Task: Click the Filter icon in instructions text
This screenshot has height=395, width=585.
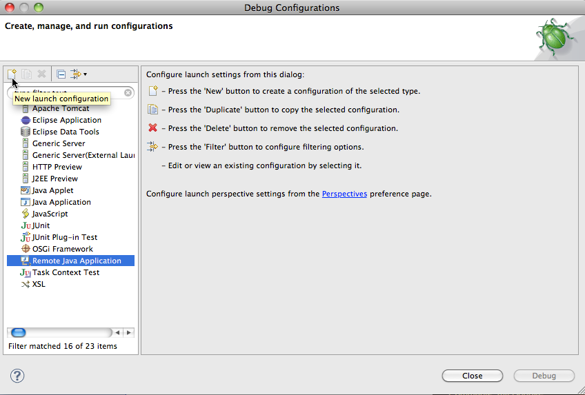Action: pos(152,146)
